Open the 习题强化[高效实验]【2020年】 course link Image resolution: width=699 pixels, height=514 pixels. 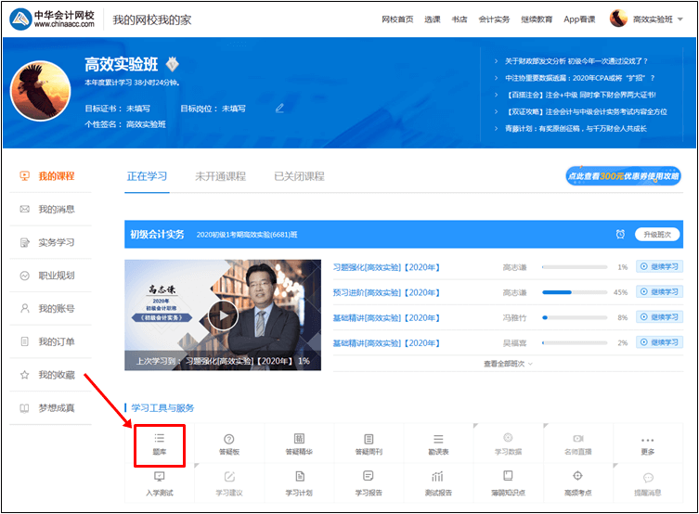(386, 267)
